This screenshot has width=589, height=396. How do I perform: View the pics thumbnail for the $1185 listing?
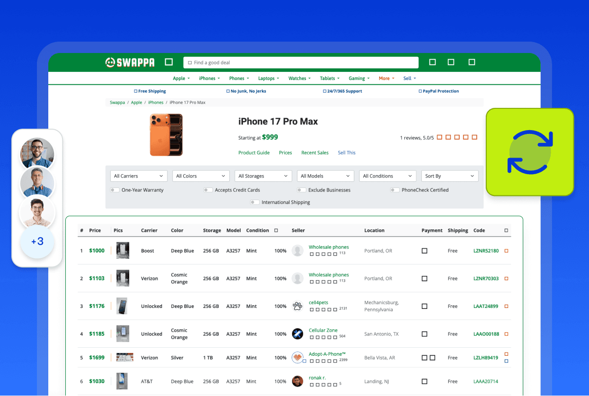[x=123, y=334]
